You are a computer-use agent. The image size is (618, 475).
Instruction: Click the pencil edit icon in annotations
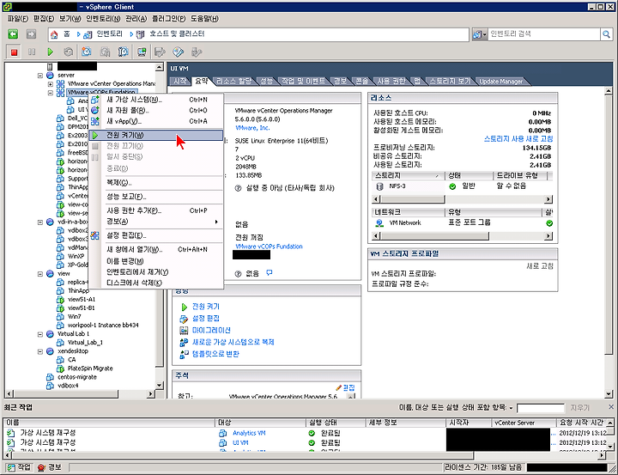pos(338,387)
